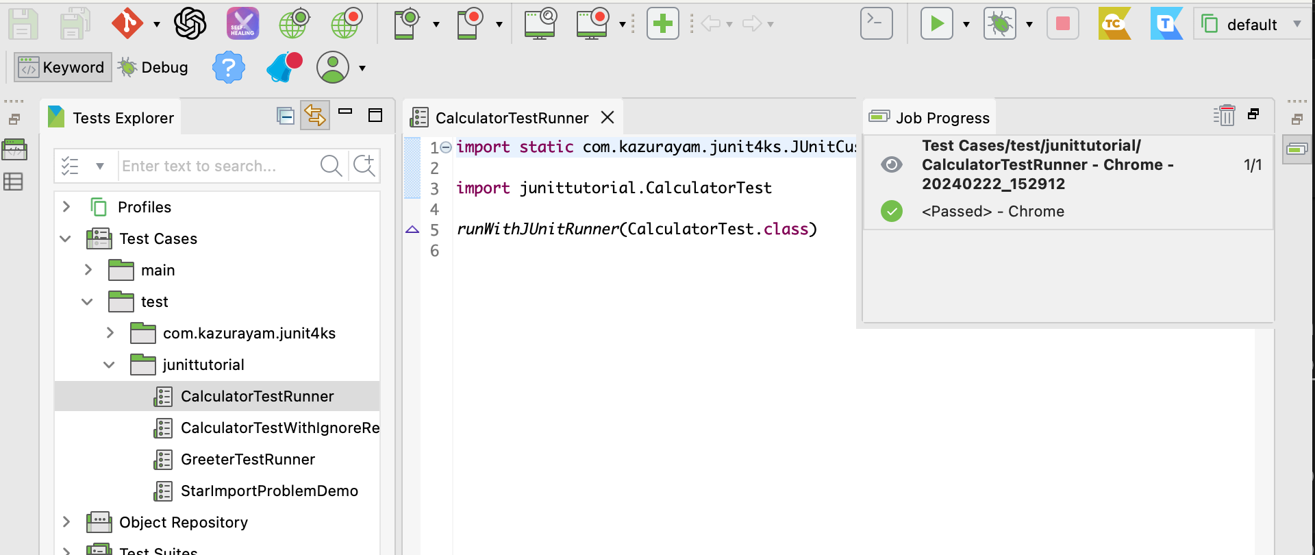1315x555 pixels.
Task: Run the test with the green play button
Action: pos(936,24)
